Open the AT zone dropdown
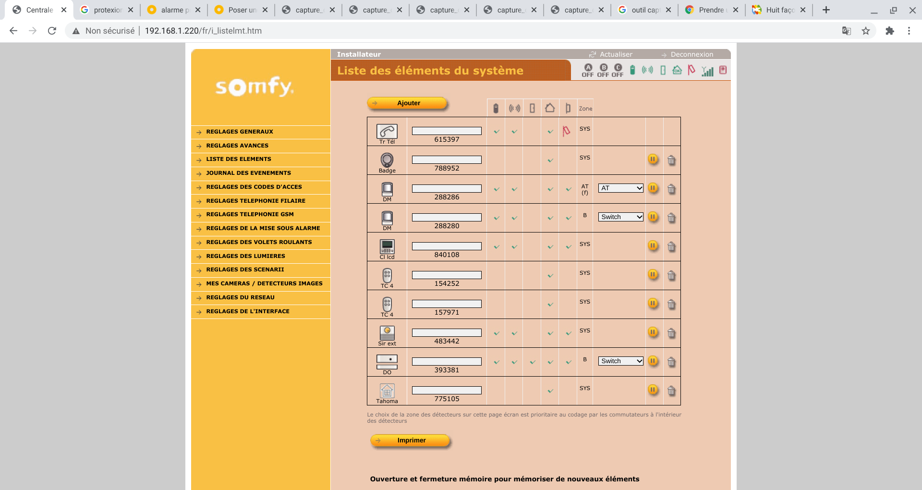 point(620,188)
